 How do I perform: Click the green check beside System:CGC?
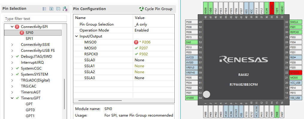pyautogui.click(x=17, y=68)
